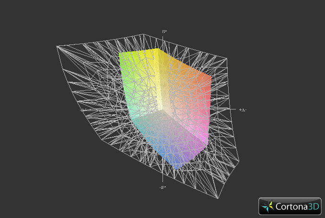This screenshot has width=325, height=218.
Task: Click the wireframe's bottom-right corner vertex
Action: point(218,198)
